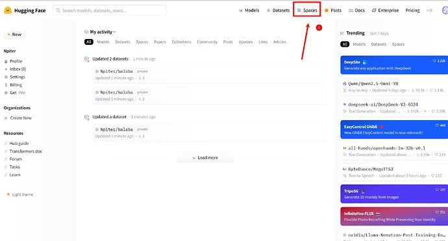Click avatar icon beside Updated 2 datasets

[x=86, y=59]
